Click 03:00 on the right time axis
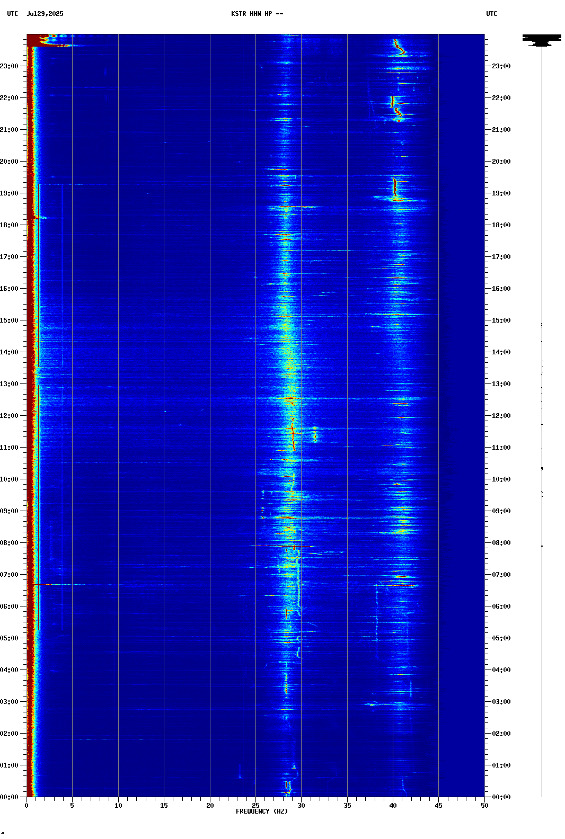The height and width of the screenshot is (839, 565). tap(501, 702)
